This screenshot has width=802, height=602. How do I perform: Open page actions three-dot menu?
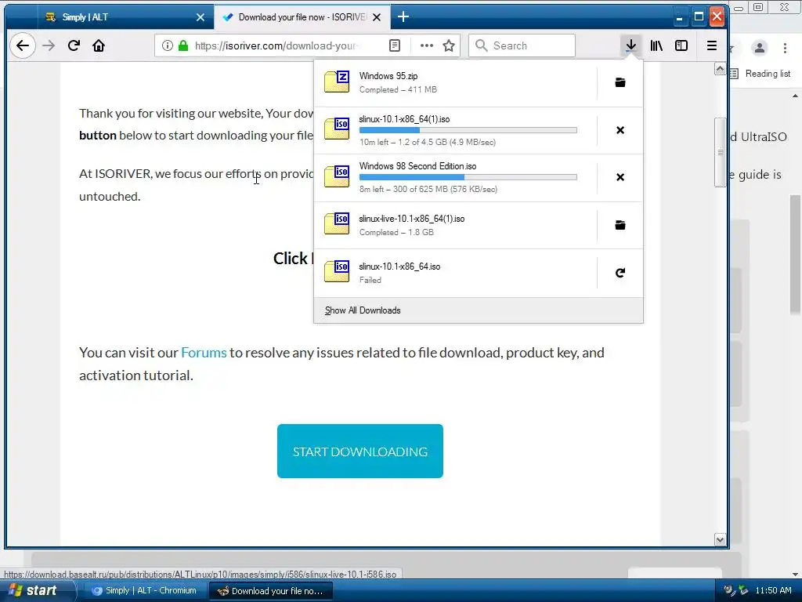point(427,45)
